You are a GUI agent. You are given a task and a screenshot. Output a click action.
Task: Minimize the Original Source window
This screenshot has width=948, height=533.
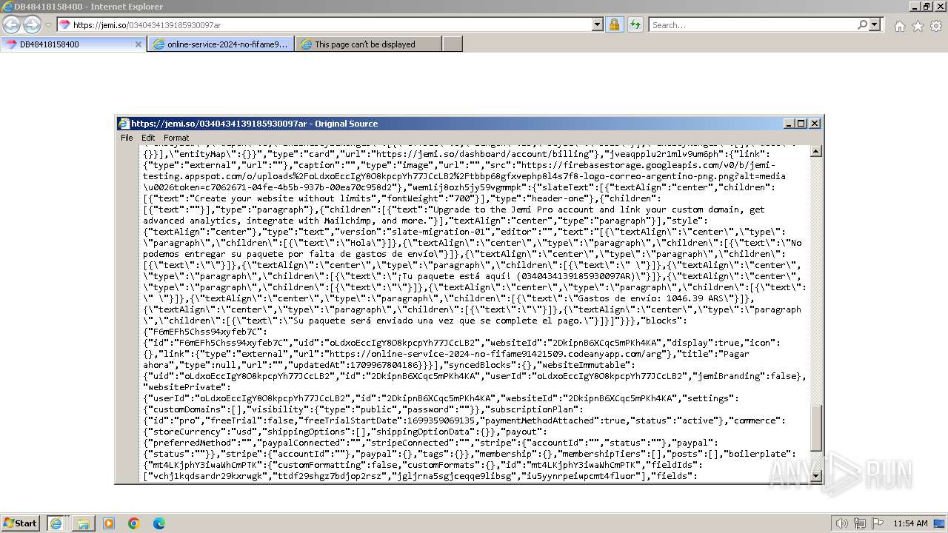(789, 124)
